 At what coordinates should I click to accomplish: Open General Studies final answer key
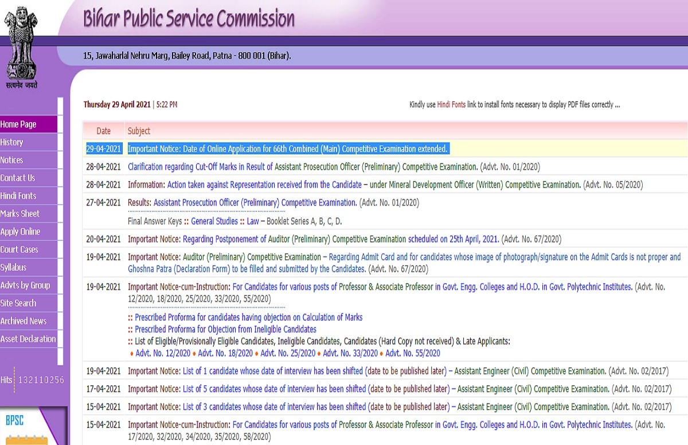click(x=215, y=221)
